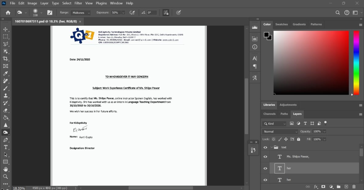This screenshot has width=364, height=190.
Task: Choose the Horizontal Type tool
Action: [6, 147]
